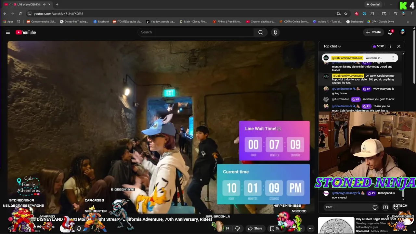Open invideo AI bookmark
This screenshot has height=234, width=416.
coord(327,22)
